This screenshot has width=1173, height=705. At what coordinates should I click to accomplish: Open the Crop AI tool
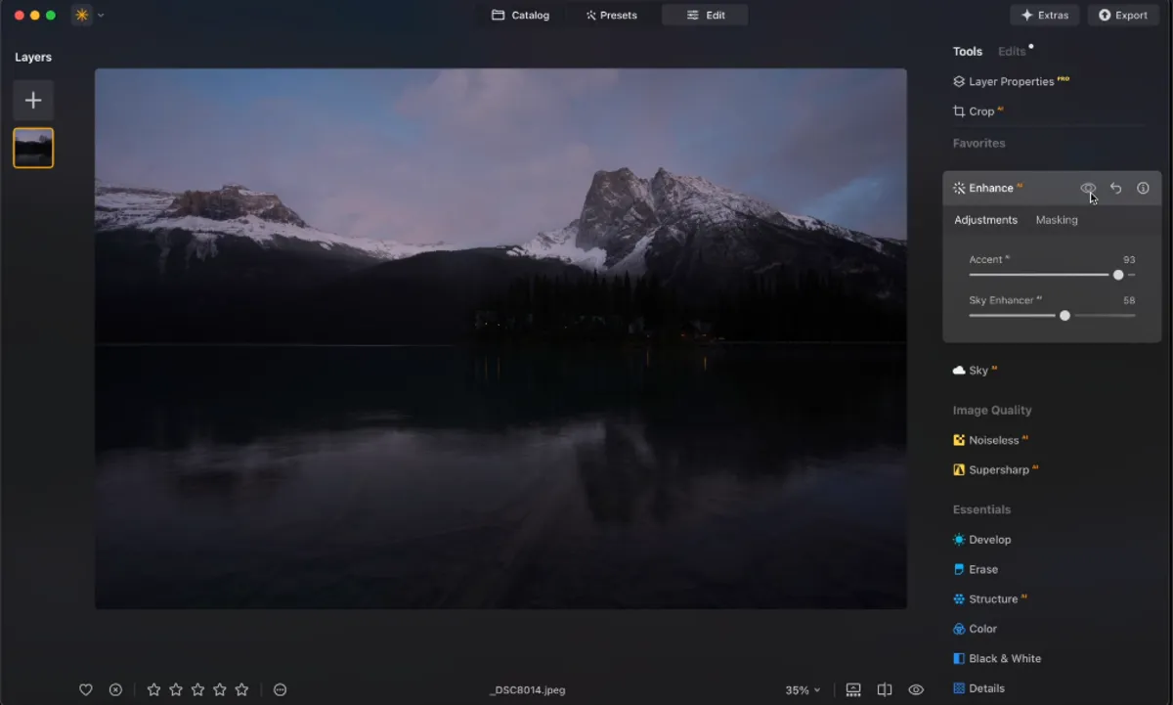pos(979,110)
